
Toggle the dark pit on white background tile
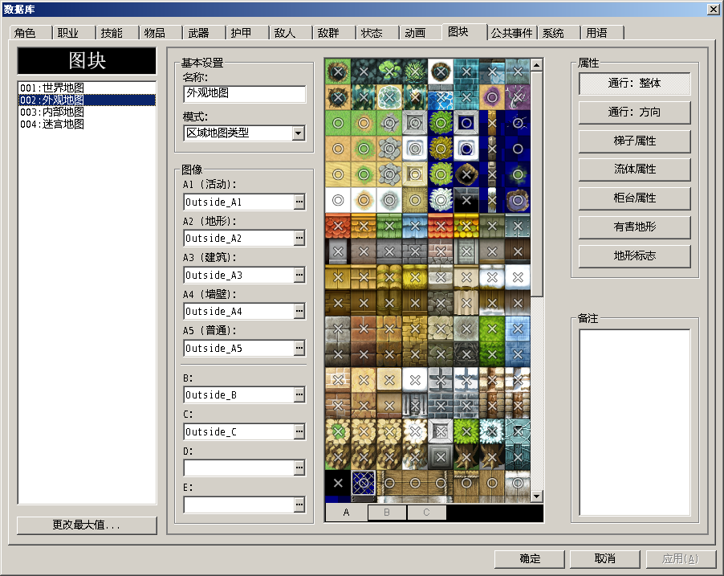click(441, 71)
